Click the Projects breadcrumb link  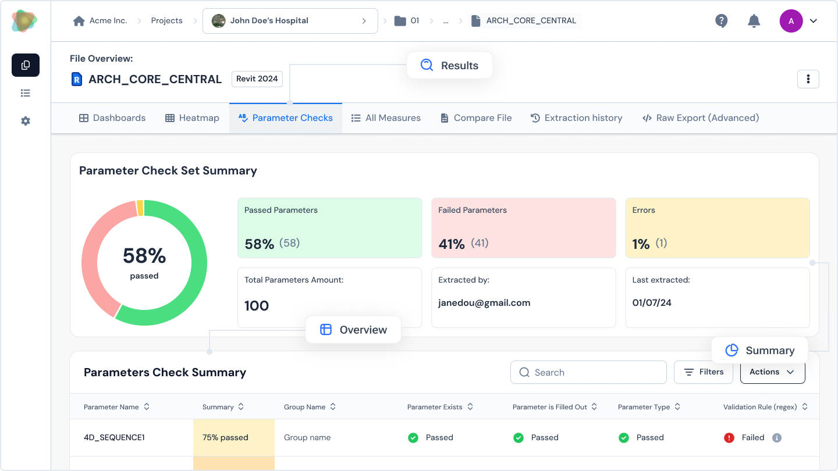166,21
